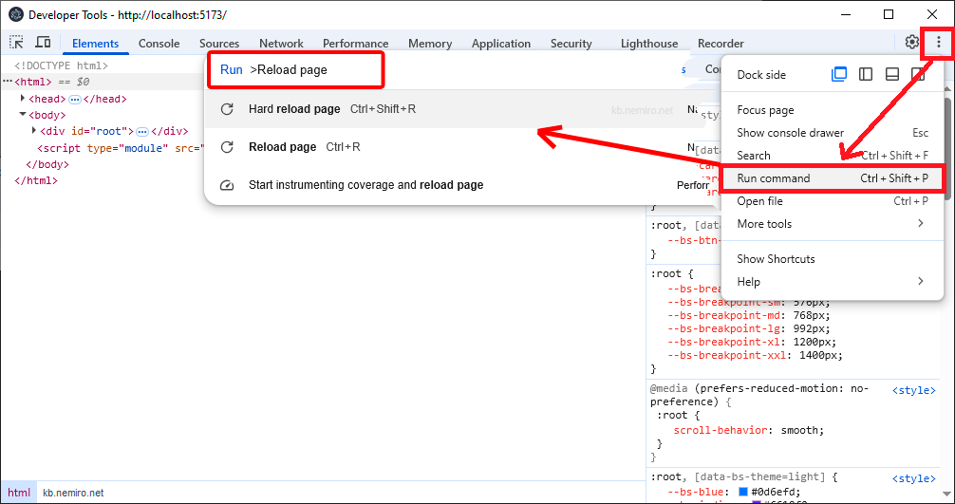Click the ellipsis badge after div root
Viewport: 955px width, 504px height.
142,131
